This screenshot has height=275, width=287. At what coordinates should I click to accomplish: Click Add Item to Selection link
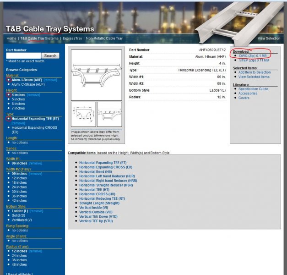coord(255,72)
